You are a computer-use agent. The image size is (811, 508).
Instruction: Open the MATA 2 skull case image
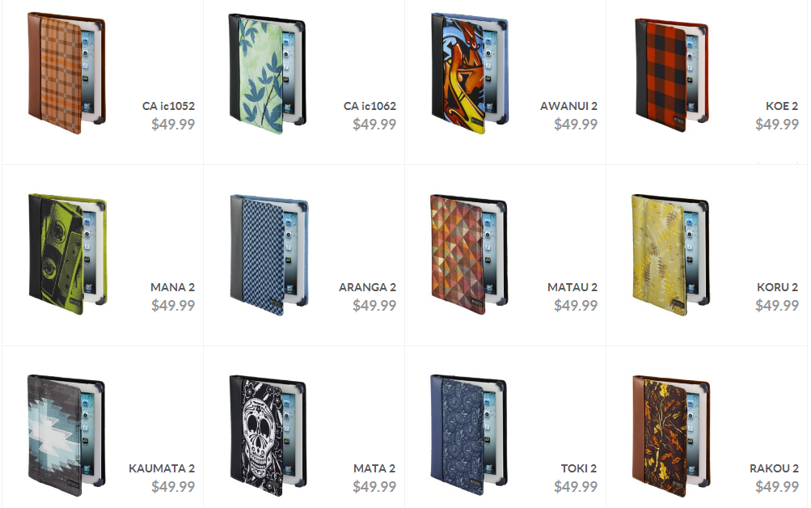(x=268, y=436)
